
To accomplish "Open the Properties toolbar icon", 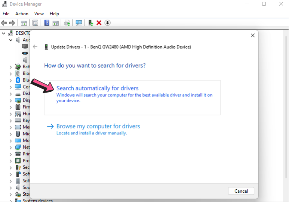I will click(x=35, y=23).
